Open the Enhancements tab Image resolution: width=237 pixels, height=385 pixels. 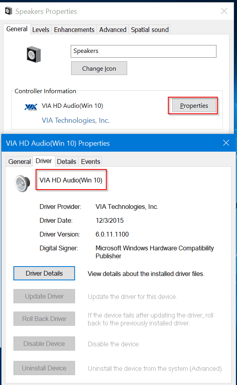click(x=74, y=30)
